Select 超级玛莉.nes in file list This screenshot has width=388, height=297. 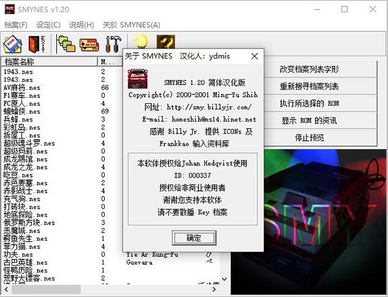[25, 151]
